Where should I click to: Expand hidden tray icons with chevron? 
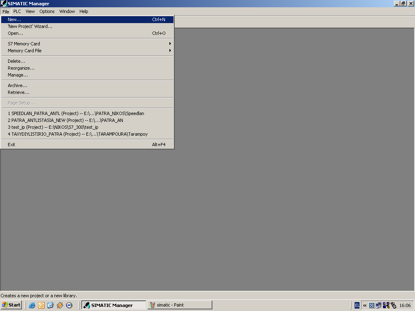pyautogui.click(x=365, y=305)
